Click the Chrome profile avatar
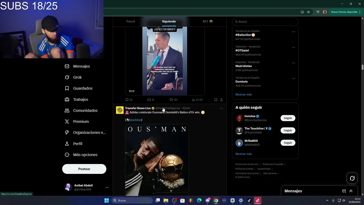 click(x=325, y=12)
